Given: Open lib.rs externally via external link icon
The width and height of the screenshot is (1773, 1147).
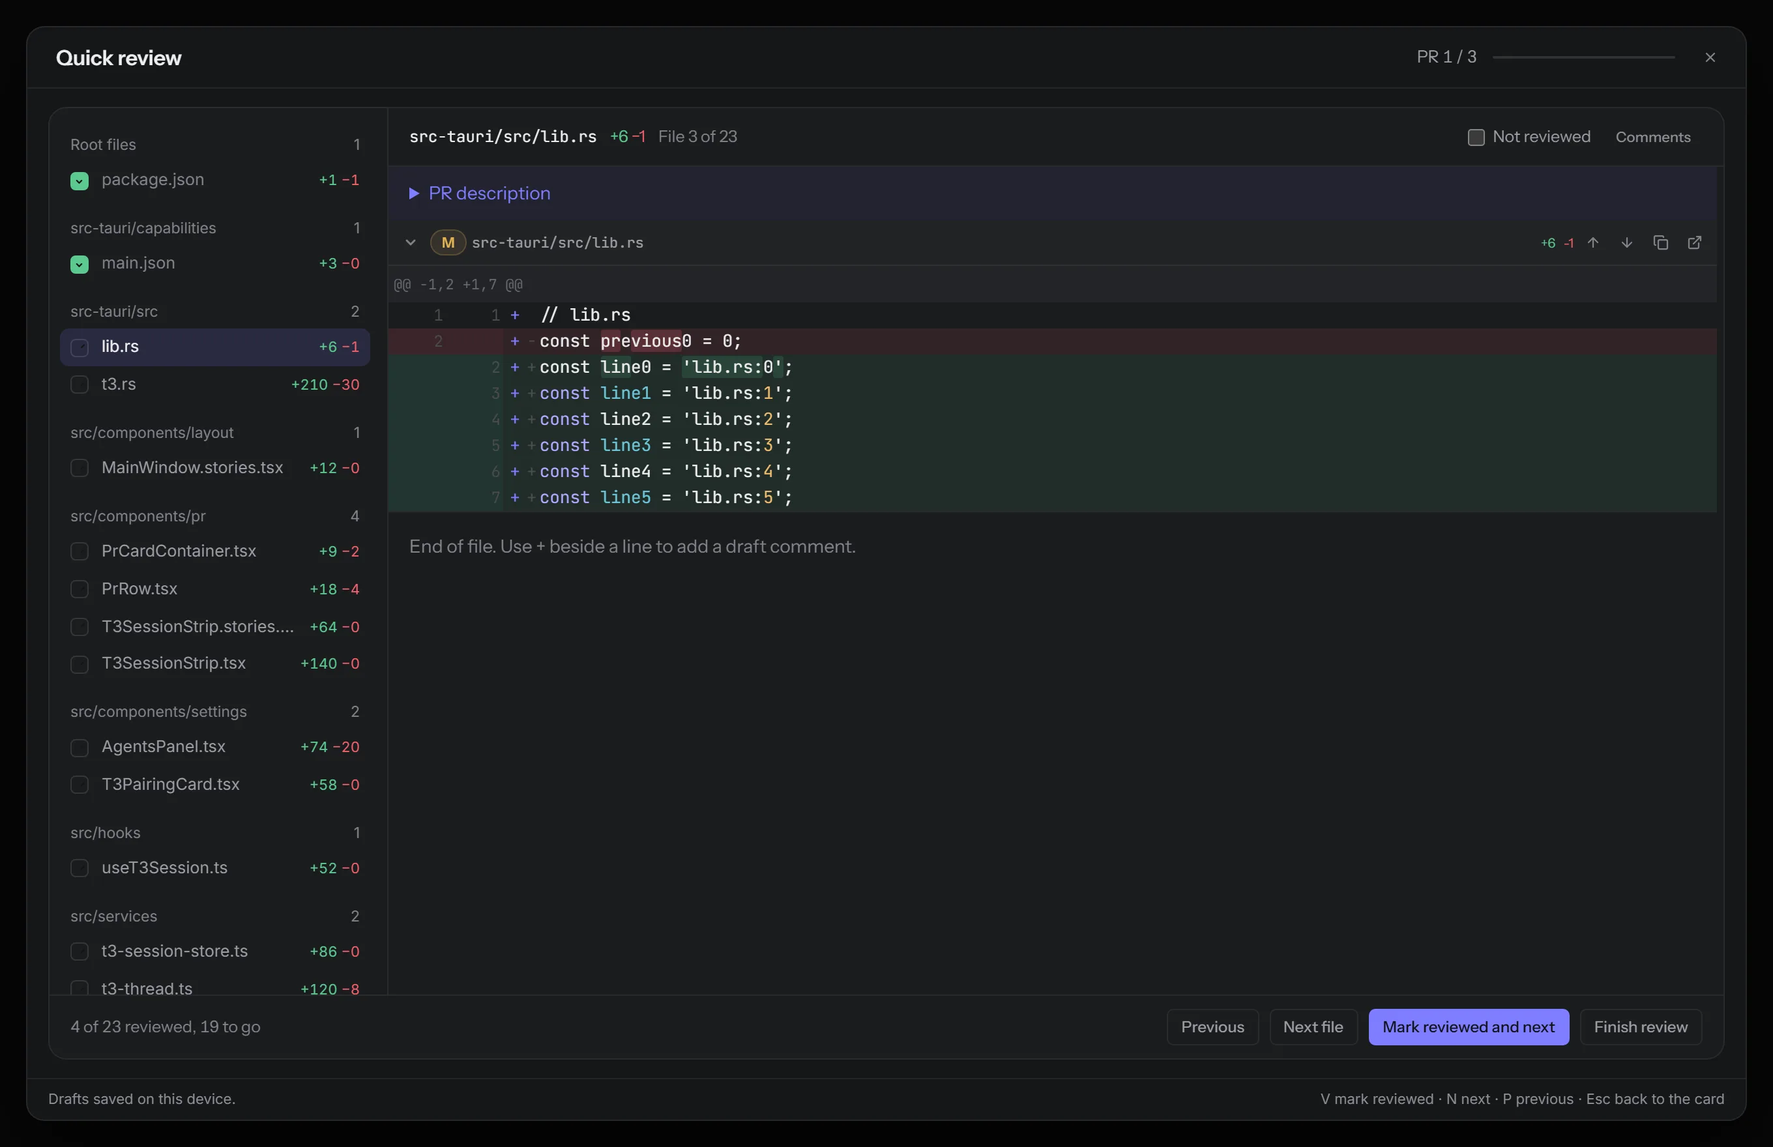Looking at the screenshot, I should coord(1695,243).
